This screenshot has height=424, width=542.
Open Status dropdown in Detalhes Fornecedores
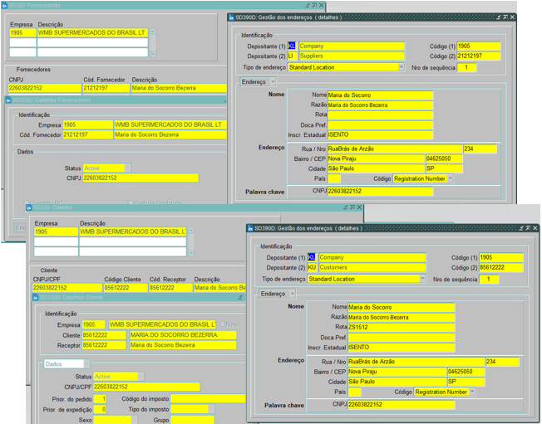click(x=127, y=168)
